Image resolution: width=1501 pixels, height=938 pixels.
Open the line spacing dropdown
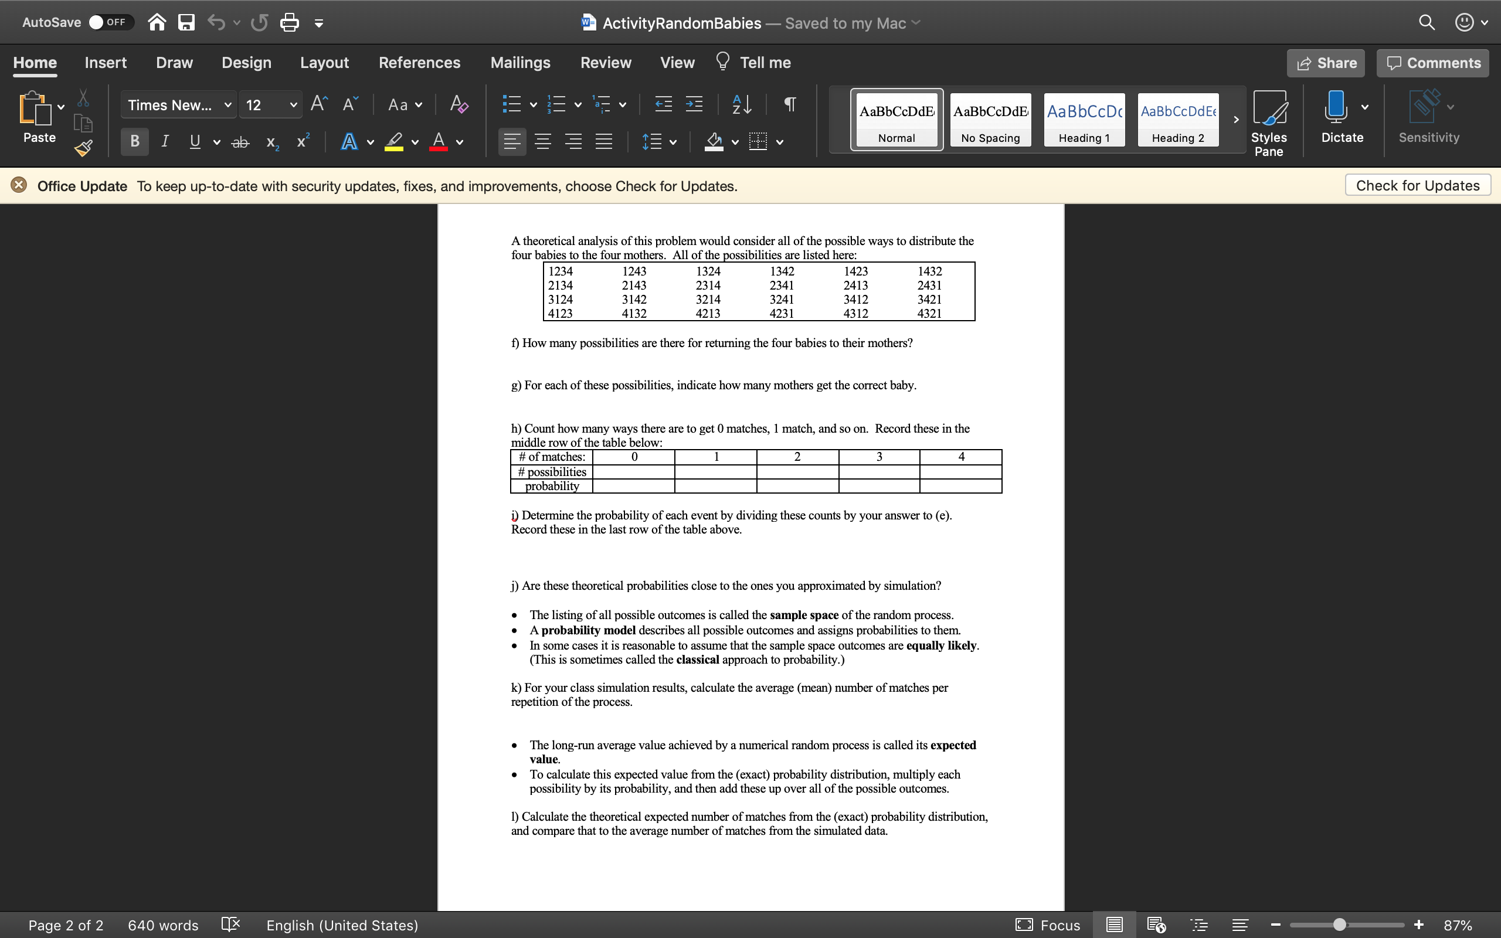coord(673,141)
